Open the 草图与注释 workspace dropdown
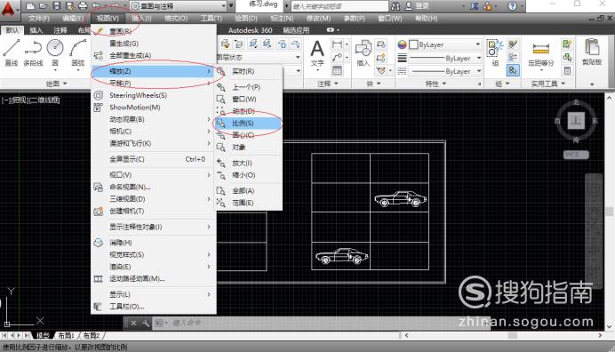The width and height of the screenshot is (615, 352). [x=178, y=6]
